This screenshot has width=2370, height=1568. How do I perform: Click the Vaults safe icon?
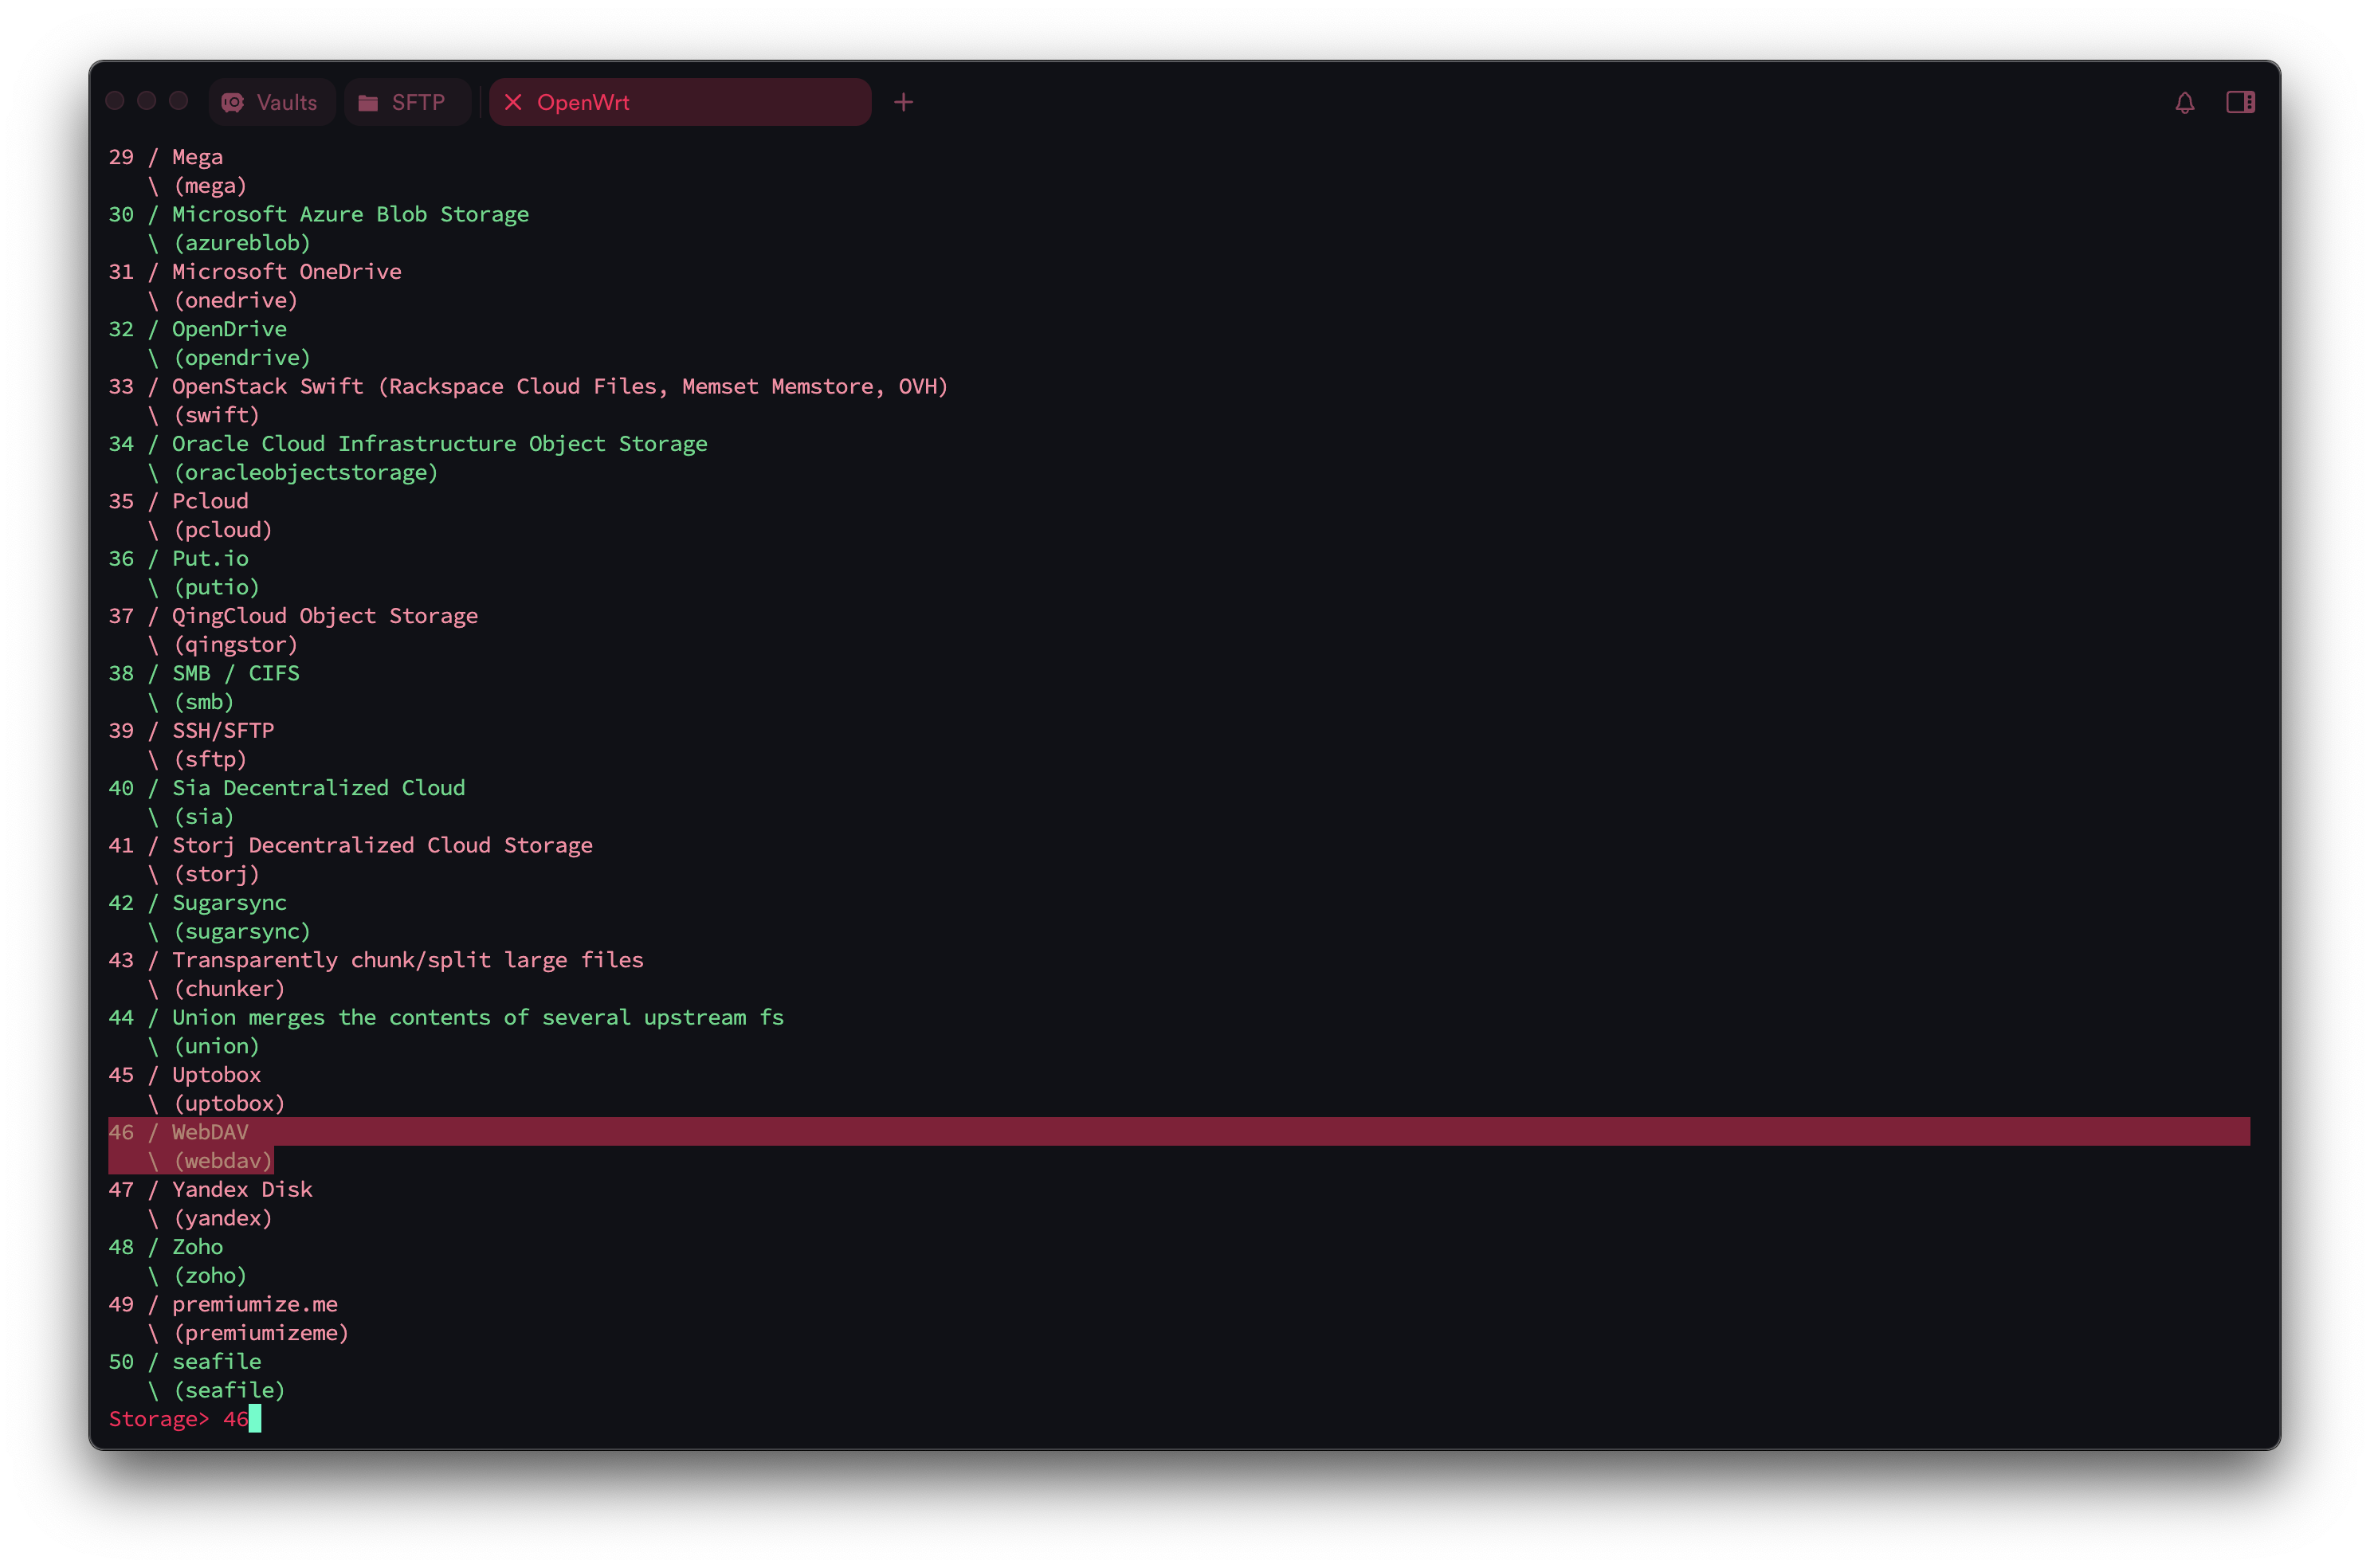tap(233, 102)
